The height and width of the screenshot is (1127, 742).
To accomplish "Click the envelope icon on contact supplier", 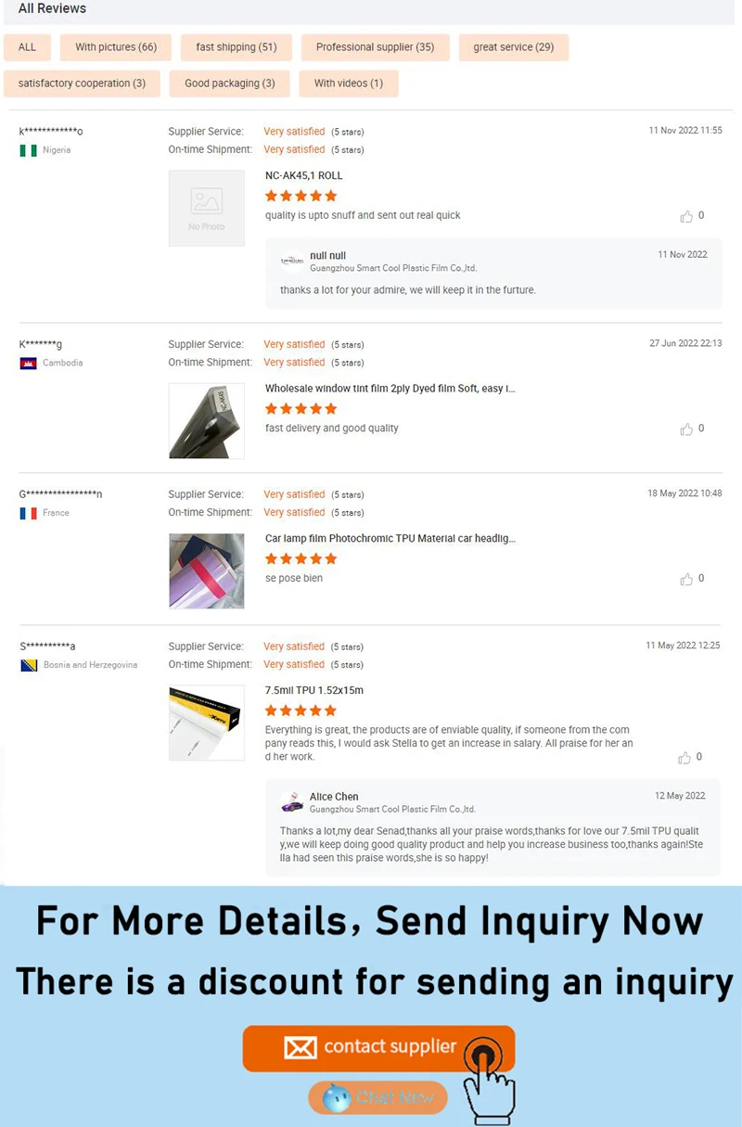I will [301, 1047].
